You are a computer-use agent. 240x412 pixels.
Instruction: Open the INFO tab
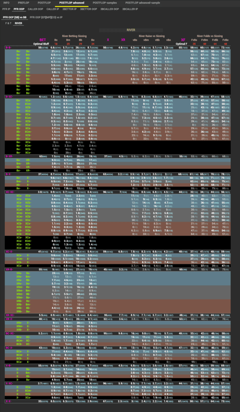(6, 3)
